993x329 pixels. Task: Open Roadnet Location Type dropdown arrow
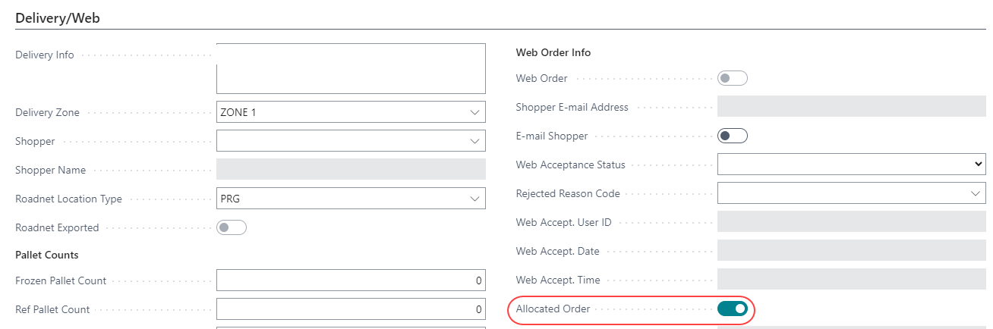(x=475, y=199)
